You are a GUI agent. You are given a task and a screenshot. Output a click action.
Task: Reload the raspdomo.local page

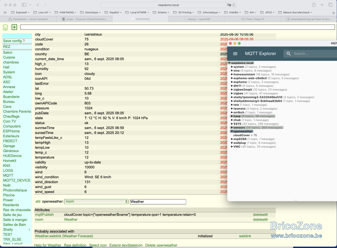(234, 5)
